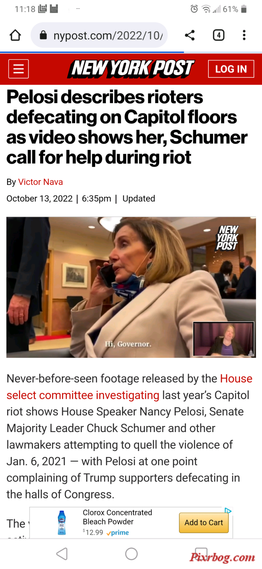
Task: Open author Victor Nava's page
Action: pos(40,182)
